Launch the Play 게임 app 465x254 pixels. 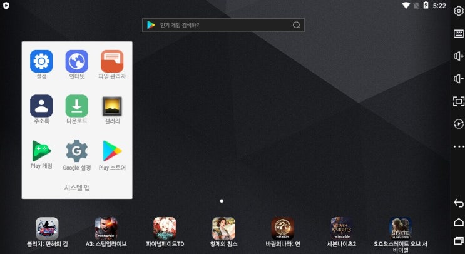pyautogui.click(x=41, y=151)
